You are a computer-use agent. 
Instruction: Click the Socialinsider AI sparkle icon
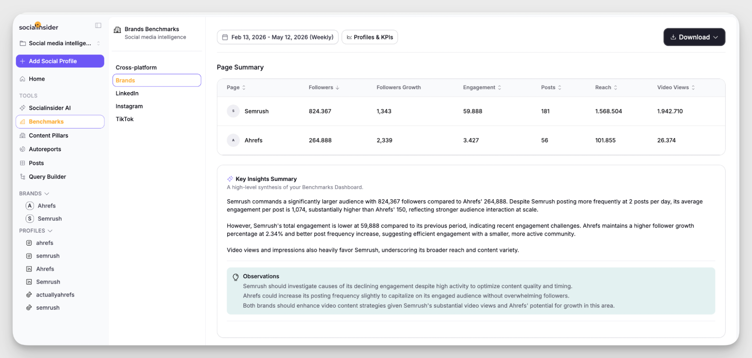[x=23, y=108]
